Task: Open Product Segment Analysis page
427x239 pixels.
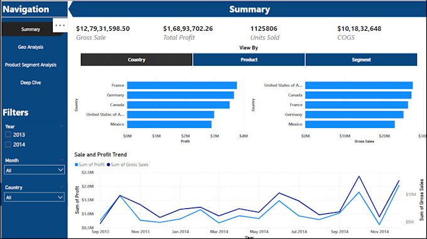Action: 31,65
